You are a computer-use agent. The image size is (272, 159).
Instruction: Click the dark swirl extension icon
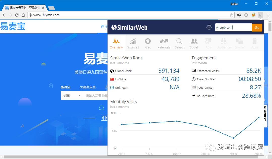239,15
